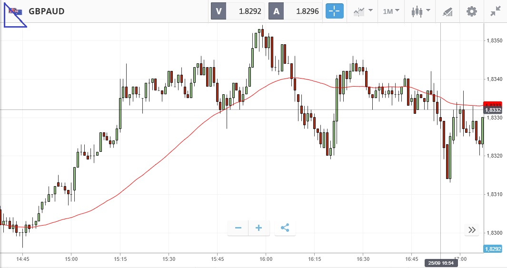Open chart settings gear
This screenshot has width=507, height=268.
471,11
